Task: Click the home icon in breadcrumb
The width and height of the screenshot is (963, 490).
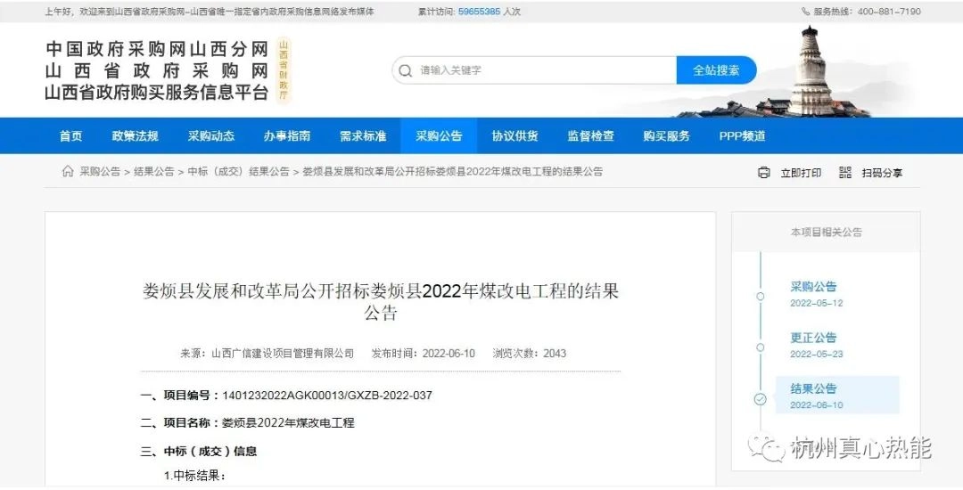Action: 68,171
